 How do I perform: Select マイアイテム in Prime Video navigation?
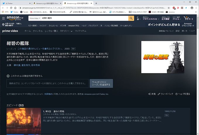[x=80, y=31]
